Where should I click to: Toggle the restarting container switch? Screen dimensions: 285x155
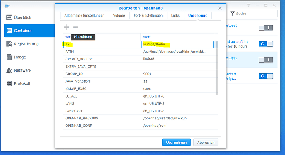pos(266,76)
